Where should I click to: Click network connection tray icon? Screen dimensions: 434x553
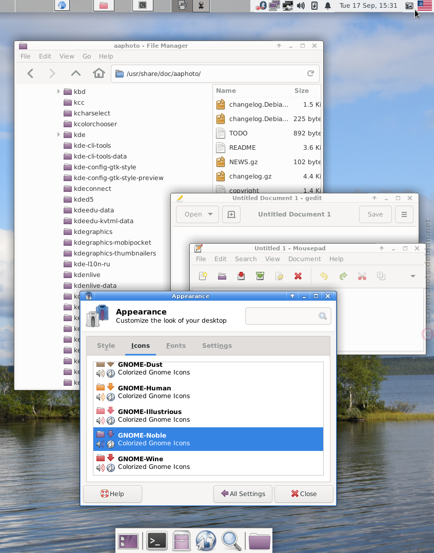pyautogui.click(x=274, y=6)
